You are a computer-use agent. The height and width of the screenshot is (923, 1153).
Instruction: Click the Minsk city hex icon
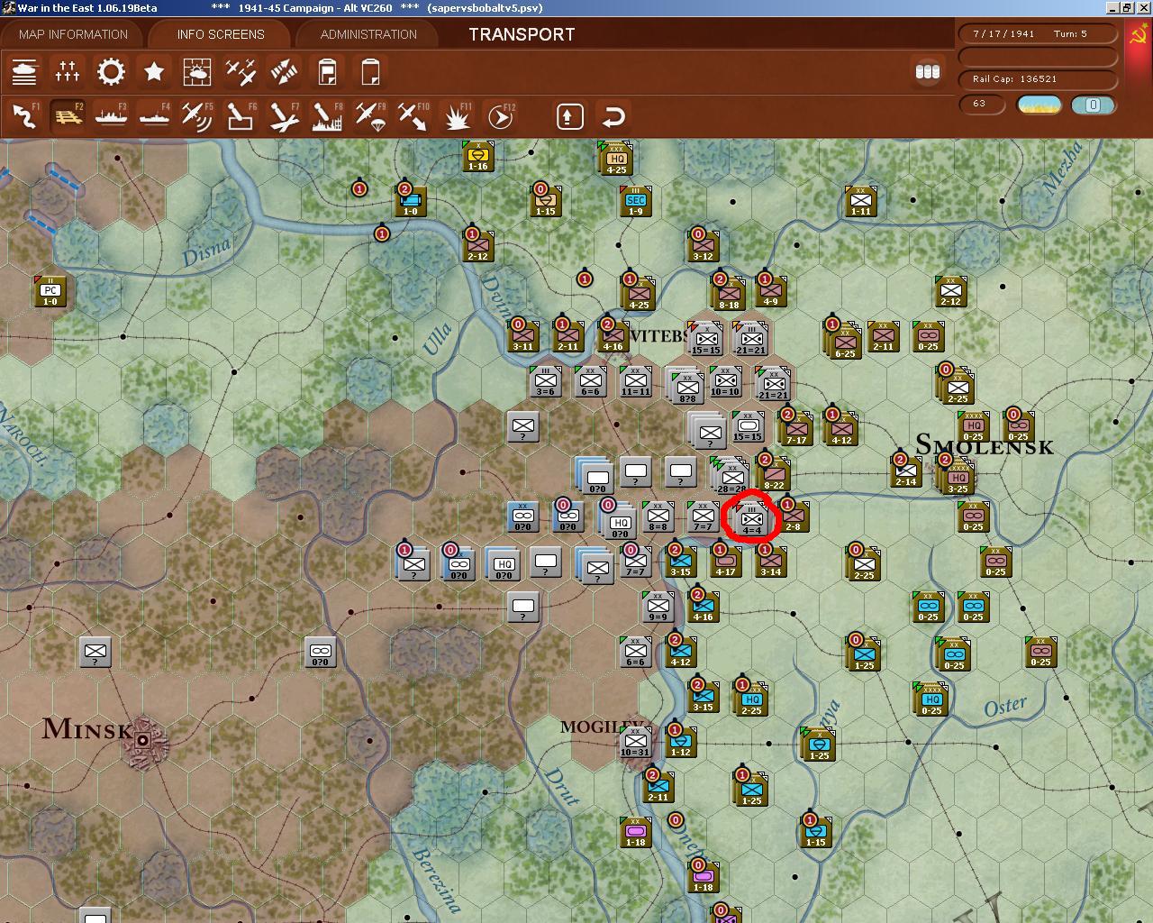143,741
